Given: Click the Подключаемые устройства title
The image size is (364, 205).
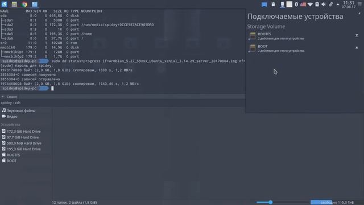Looking at the screenshot, I should pyautogui.click(x=295, y=17).
